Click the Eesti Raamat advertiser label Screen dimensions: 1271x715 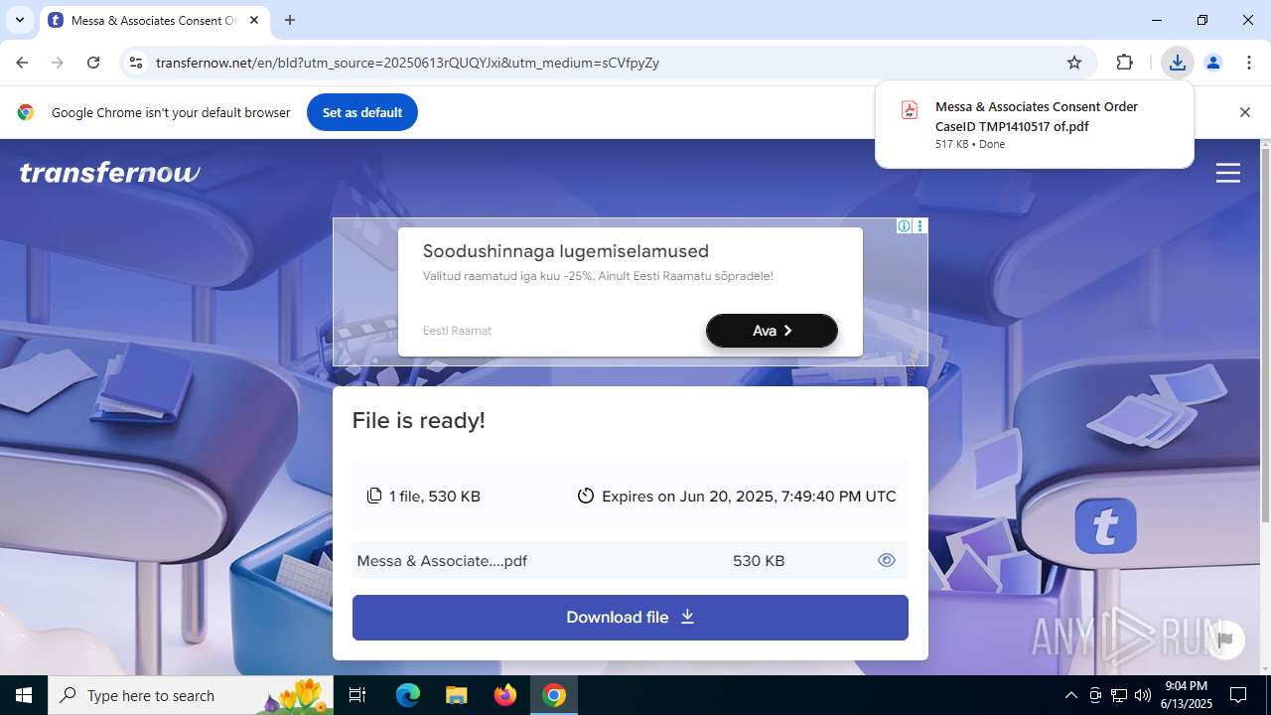tap(457, 331)
